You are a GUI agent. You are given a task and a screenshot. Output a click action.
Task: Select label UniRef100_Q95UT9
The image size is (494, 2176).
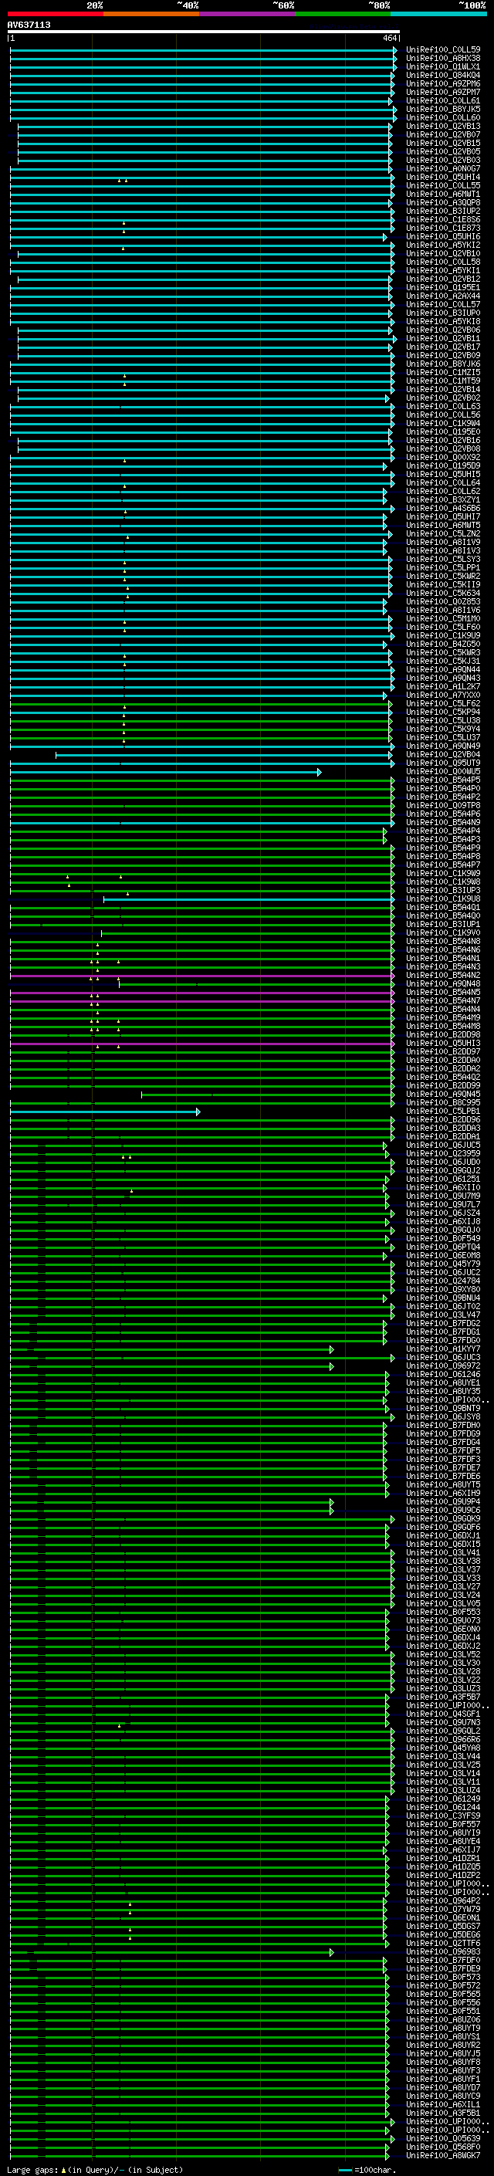[x=443, y=763]
